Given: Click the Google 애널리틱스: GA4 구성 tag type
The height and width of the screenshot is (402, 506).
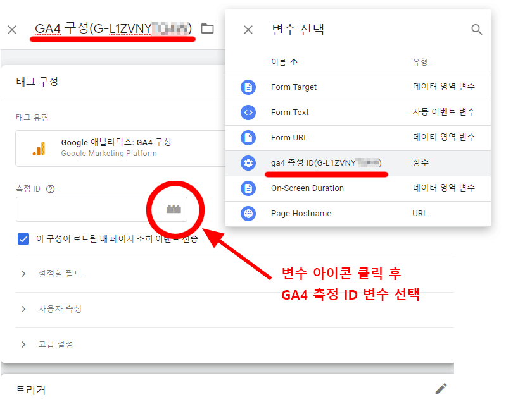Looking at the screenshot, I should point(120,149).
